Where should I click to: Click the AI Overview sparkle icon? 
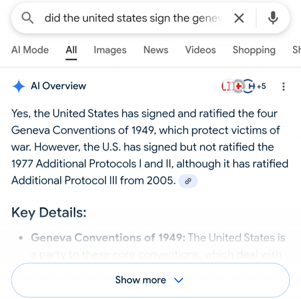(x=19, y=86)
